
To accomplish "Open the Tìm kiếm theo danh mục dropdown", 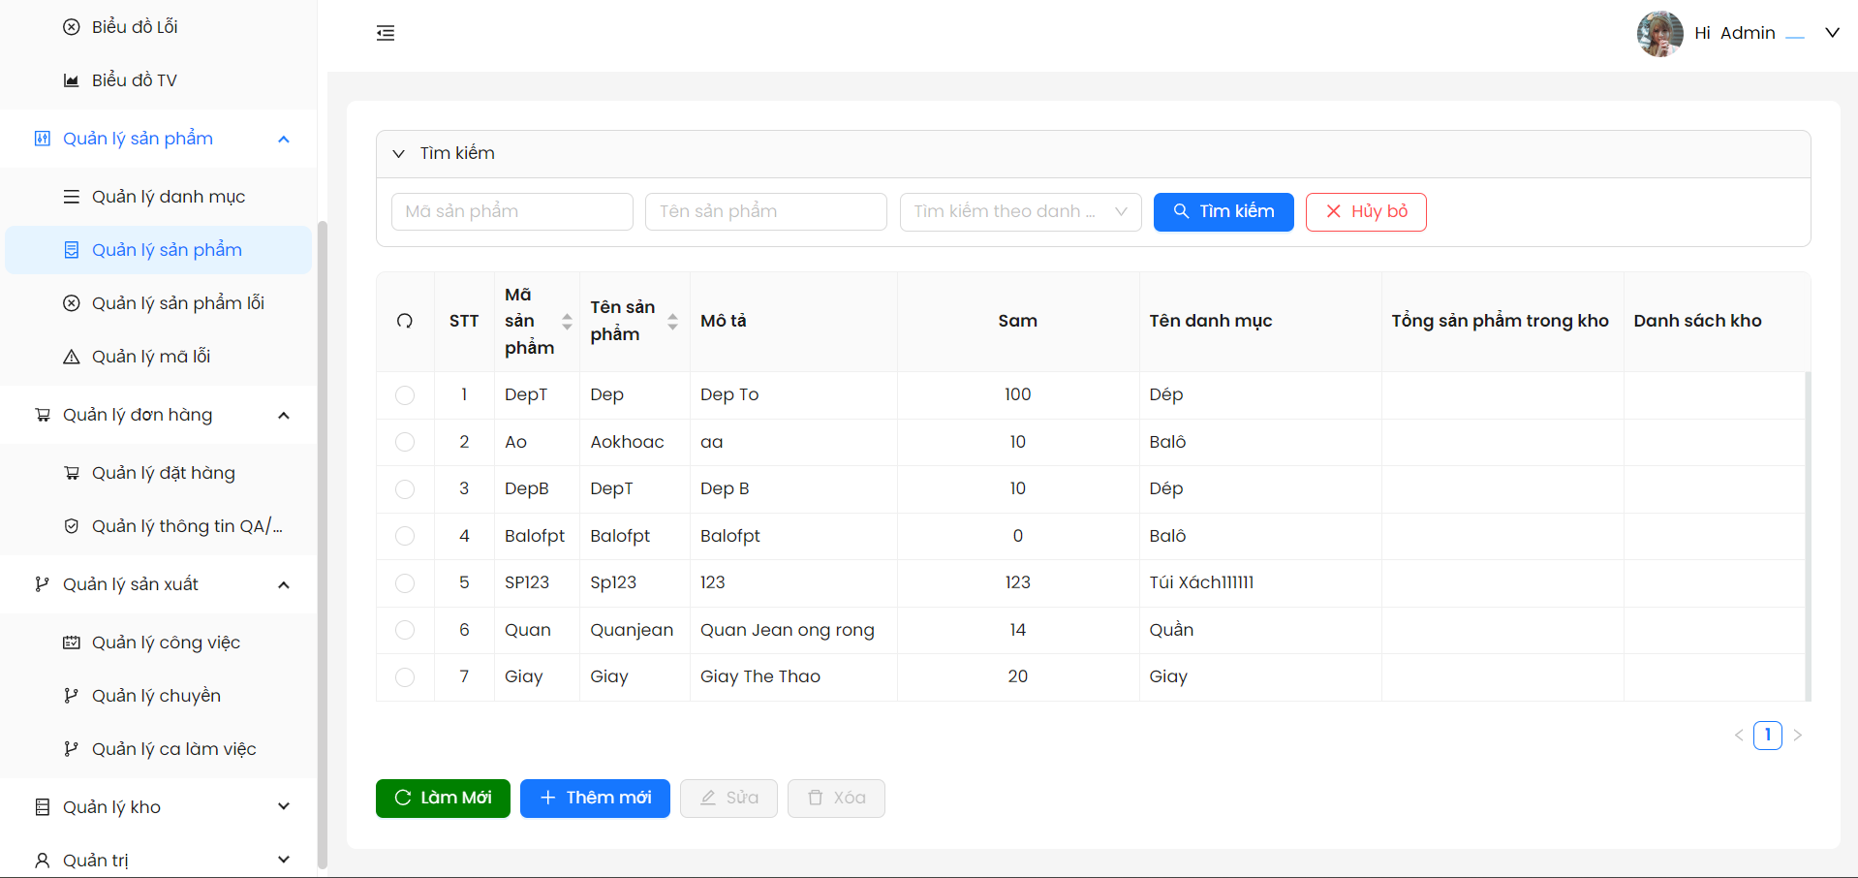I will [1020, 212].
